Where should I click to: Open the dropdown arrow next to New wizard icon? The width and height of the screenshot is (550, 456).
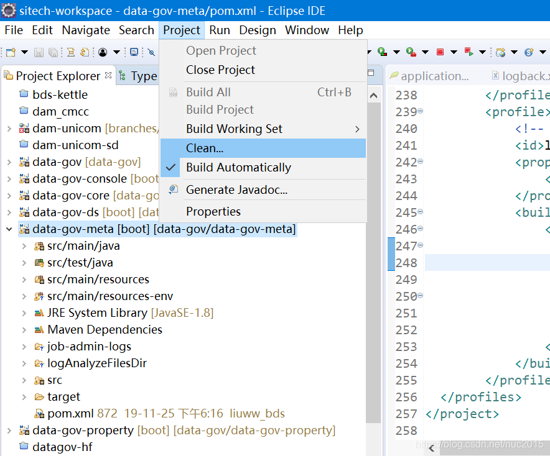(24, 53)
